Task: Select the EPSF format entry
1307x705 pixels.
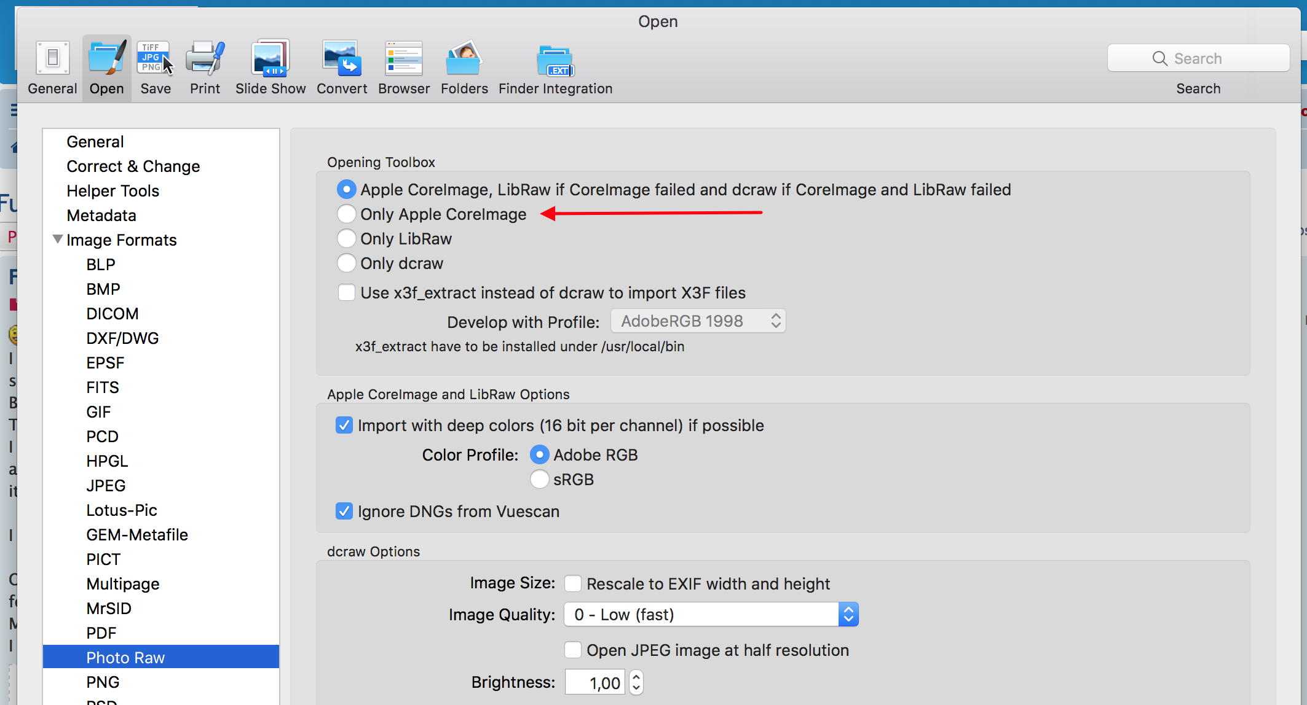Action: (x=161, y=362)
